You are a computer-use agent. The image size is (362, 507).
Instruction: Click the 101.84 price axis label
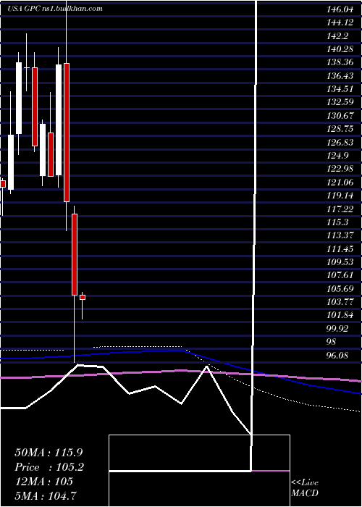pos(340,315)
